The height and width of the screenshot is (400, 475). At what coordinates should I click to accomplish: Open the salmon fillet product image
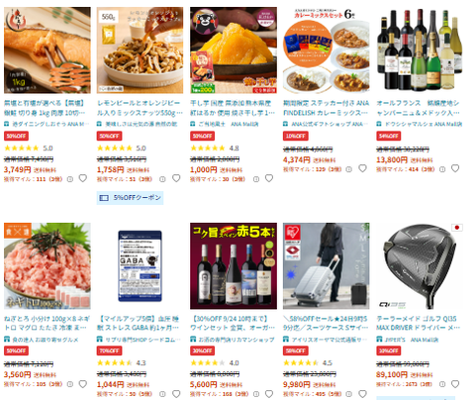point(47,50)
